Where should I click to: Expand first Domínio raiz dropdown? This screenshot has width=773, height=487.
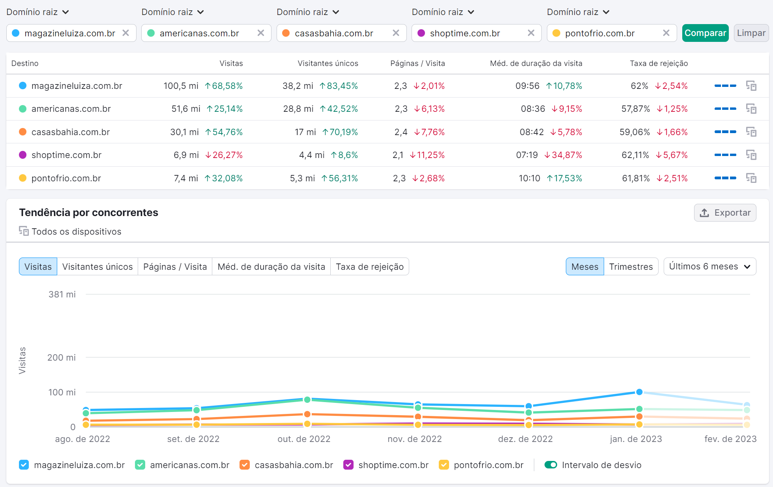point(37,12)
